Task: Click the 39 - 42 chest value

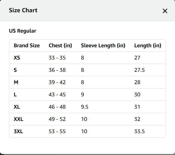Action: tap(57, 82)
